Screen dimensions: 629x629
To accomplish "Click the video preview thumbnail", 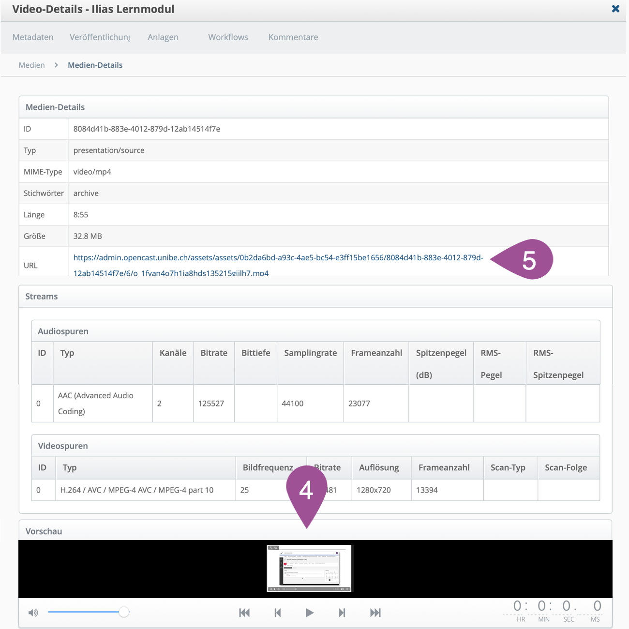I will point(310,569).
